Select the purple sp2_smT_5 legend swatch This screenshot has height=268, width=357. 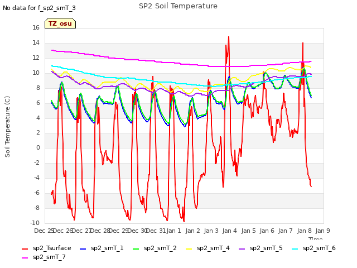(x=242, y=249)
